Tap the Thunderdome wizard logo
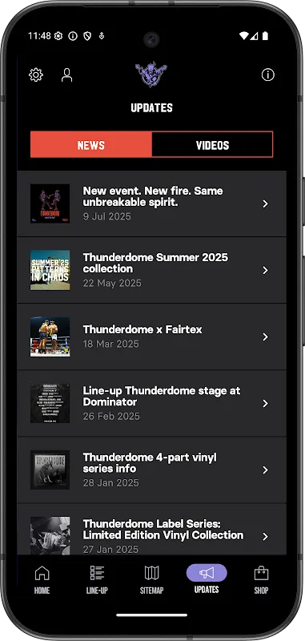 [x=151, y=74]
